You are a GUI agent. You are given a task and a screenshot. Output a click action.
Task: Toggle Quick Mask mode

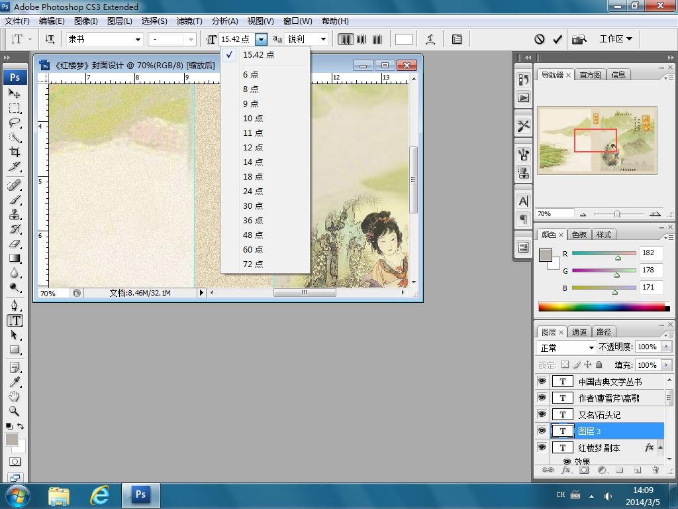pyautogui.click(x=15, y=462)
